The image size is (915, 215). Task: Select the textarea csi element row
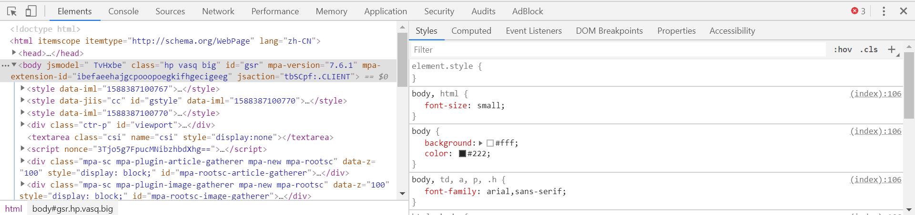point(180,137)
